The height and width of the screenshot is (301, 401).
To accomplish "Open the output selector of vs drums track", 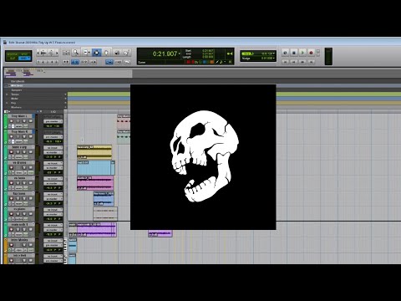I will [x=53, y=168].
